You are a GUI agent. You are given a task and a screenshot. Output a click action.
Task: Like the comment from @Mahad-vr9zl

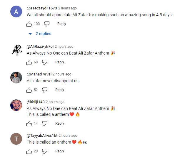pyautogui.click(x=29, y=90)
